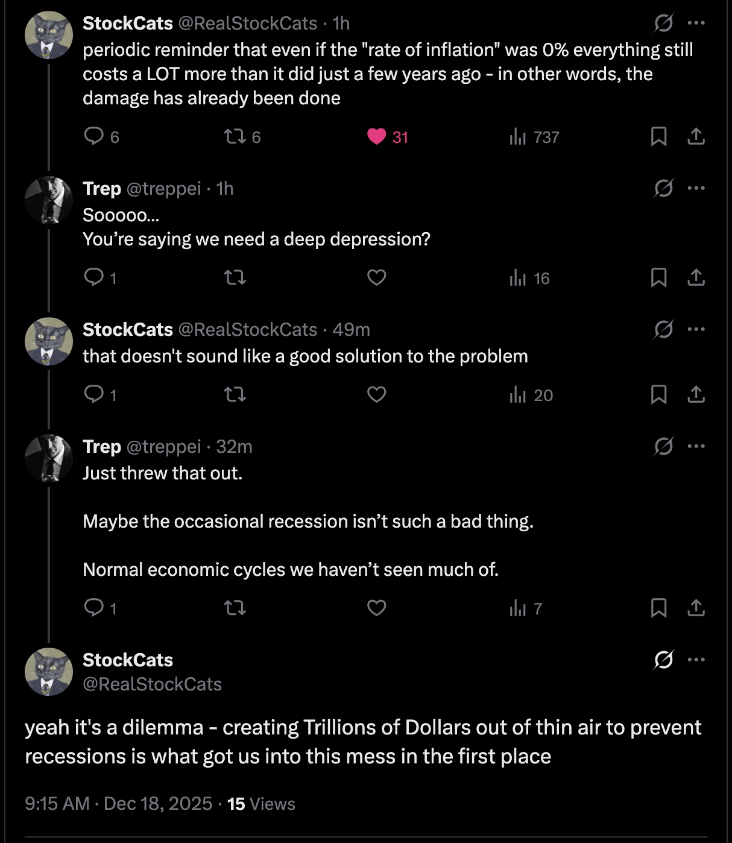The width and height of the screenshot is (732, 843).
Task: Open Grok icon on first StockCats tweet
Action: (663, 24)
